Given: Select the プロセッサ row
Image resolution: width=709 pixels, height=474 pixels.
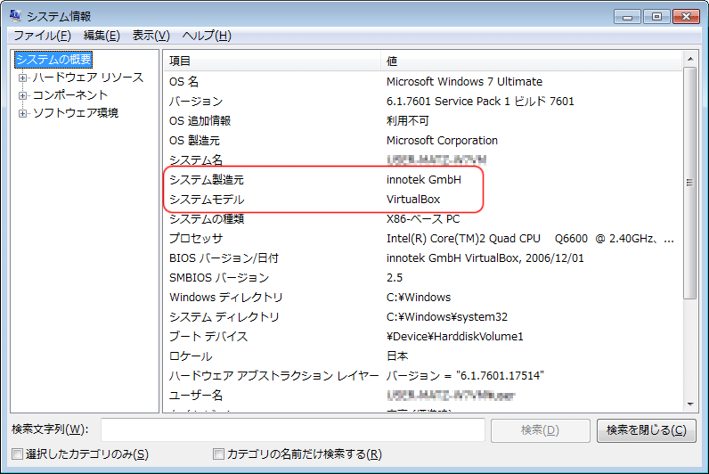Looking at the screenshot, I should click(423, 239).
